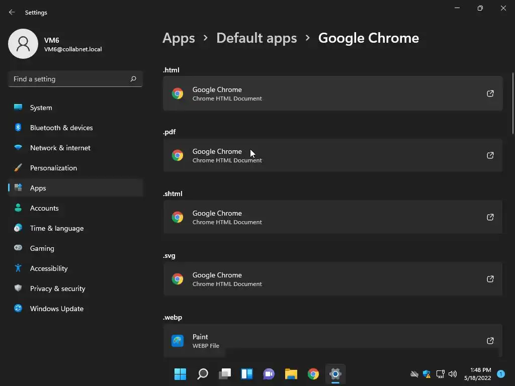This screenshot has height=386, width=515.
Task: Open Task View from taskbar
Action: (225, 374)
